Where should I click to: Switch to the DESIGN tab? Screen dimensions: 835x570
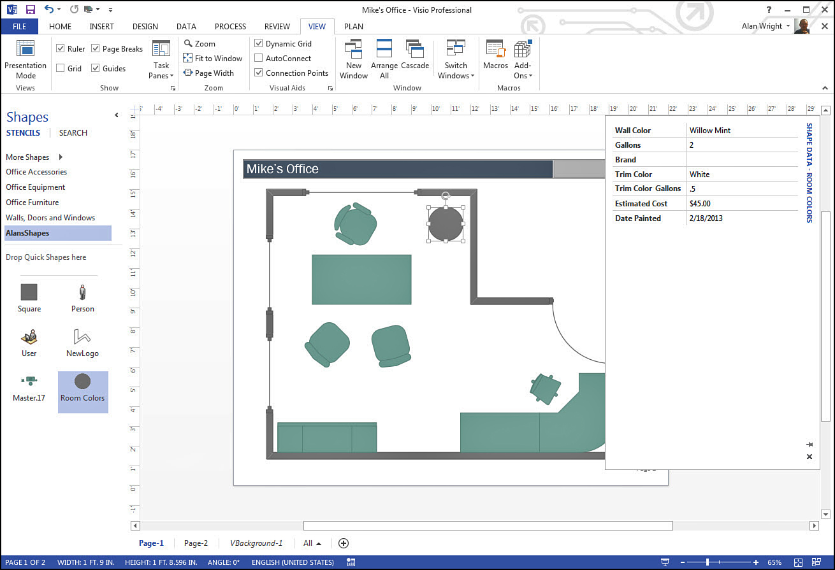pos(145,26)
